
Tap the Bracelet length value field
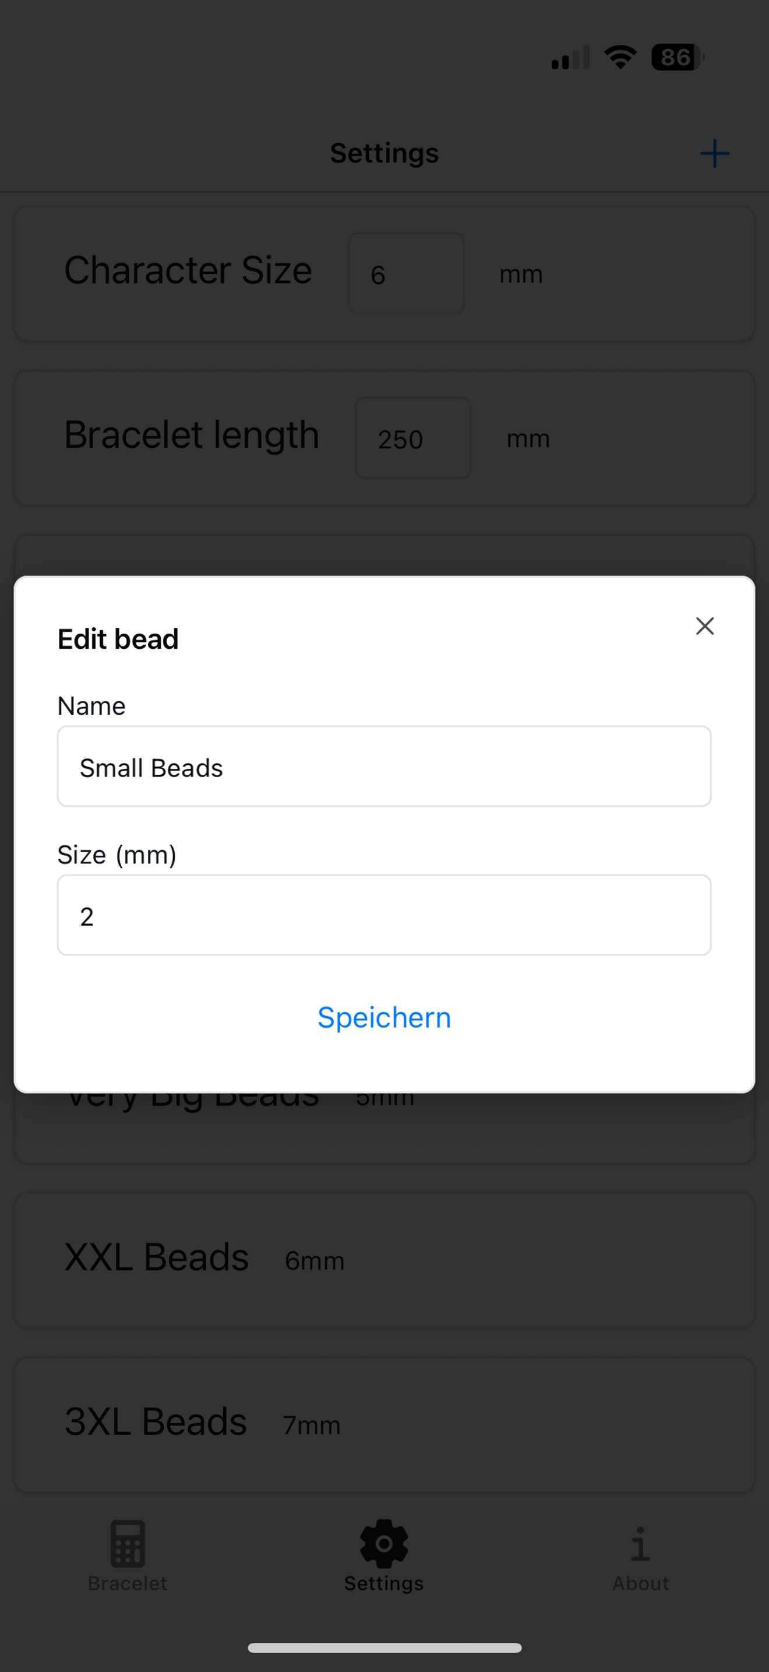click(x=413, y=438)
